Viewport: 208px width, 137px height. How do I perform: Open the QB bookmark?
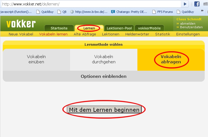(62, 12)
